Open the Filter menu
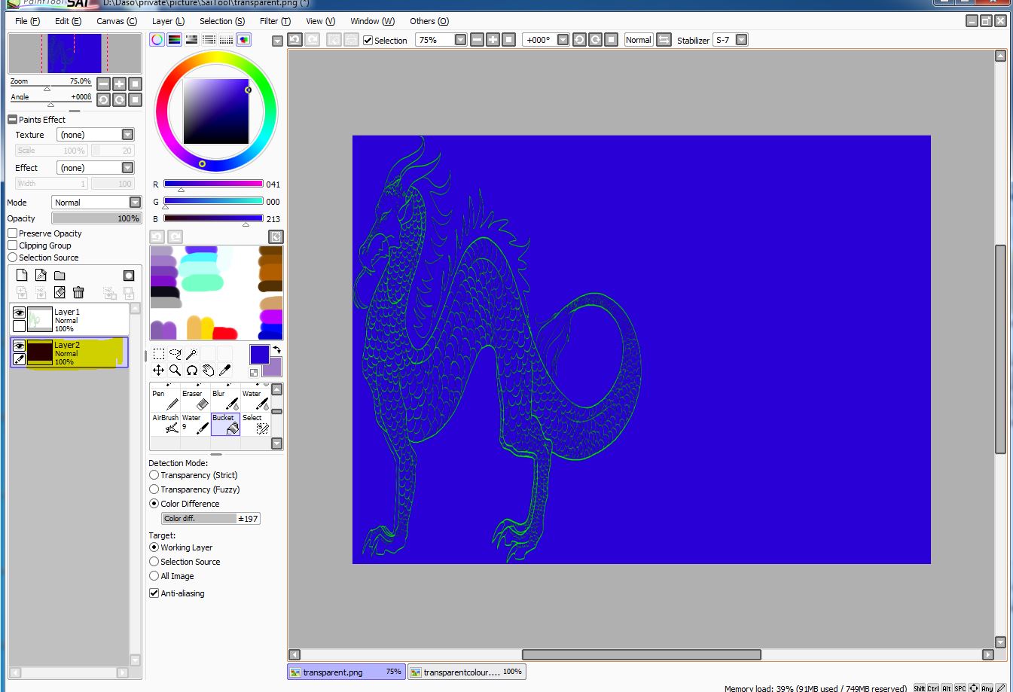The width and height of the screenshot is (1013, 692). (275, 21)
